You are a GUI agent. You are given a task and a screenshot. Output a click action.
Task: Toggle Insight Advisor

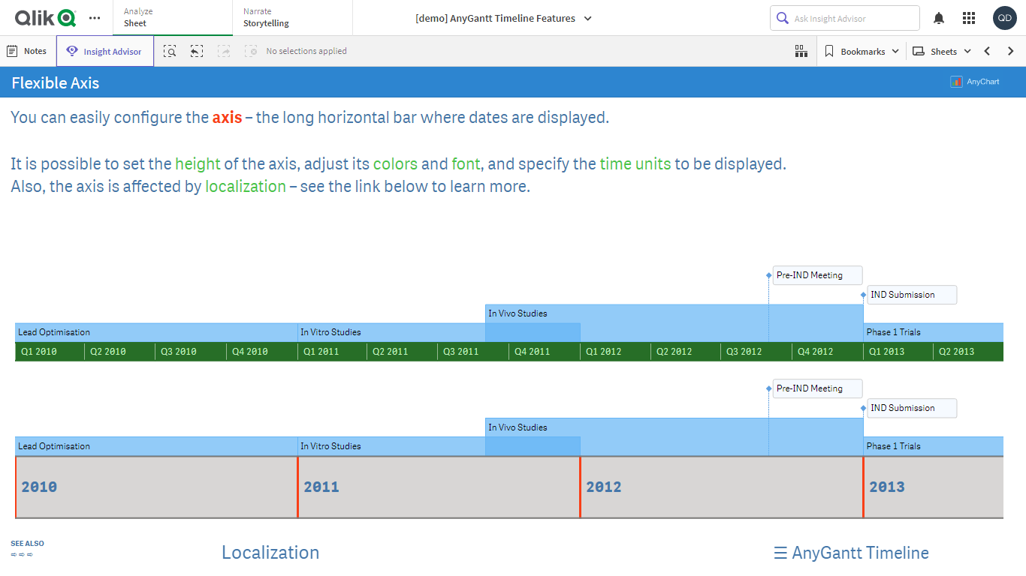point(104,51)
